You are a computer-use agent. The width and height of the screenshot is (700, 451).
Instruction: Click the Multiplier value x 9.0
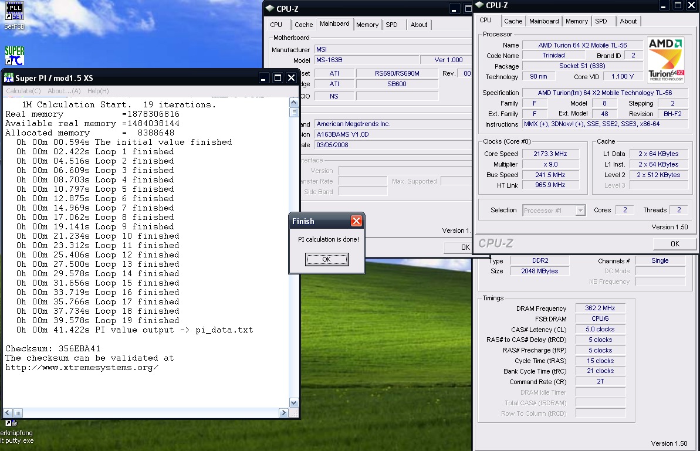pos(550,164)
